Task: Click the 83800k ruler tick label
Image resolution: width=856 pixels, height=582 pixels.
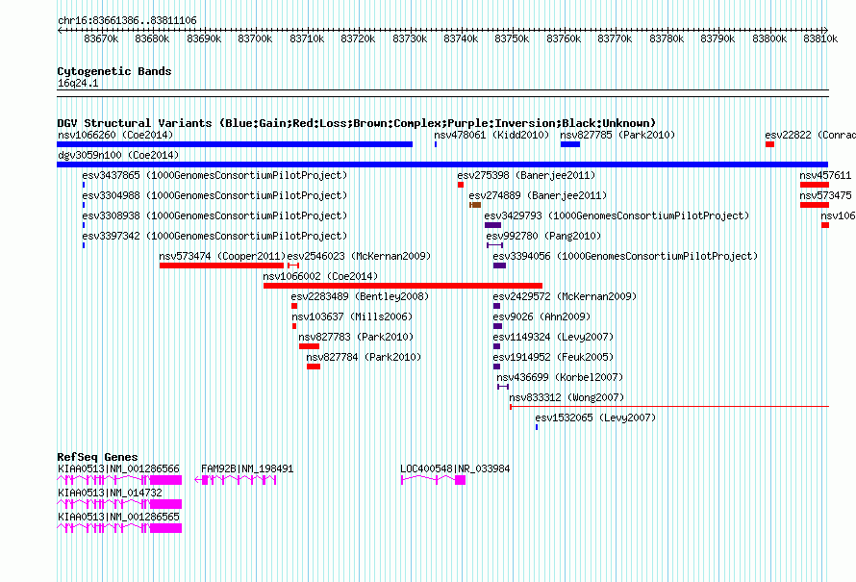Action: 769,38
